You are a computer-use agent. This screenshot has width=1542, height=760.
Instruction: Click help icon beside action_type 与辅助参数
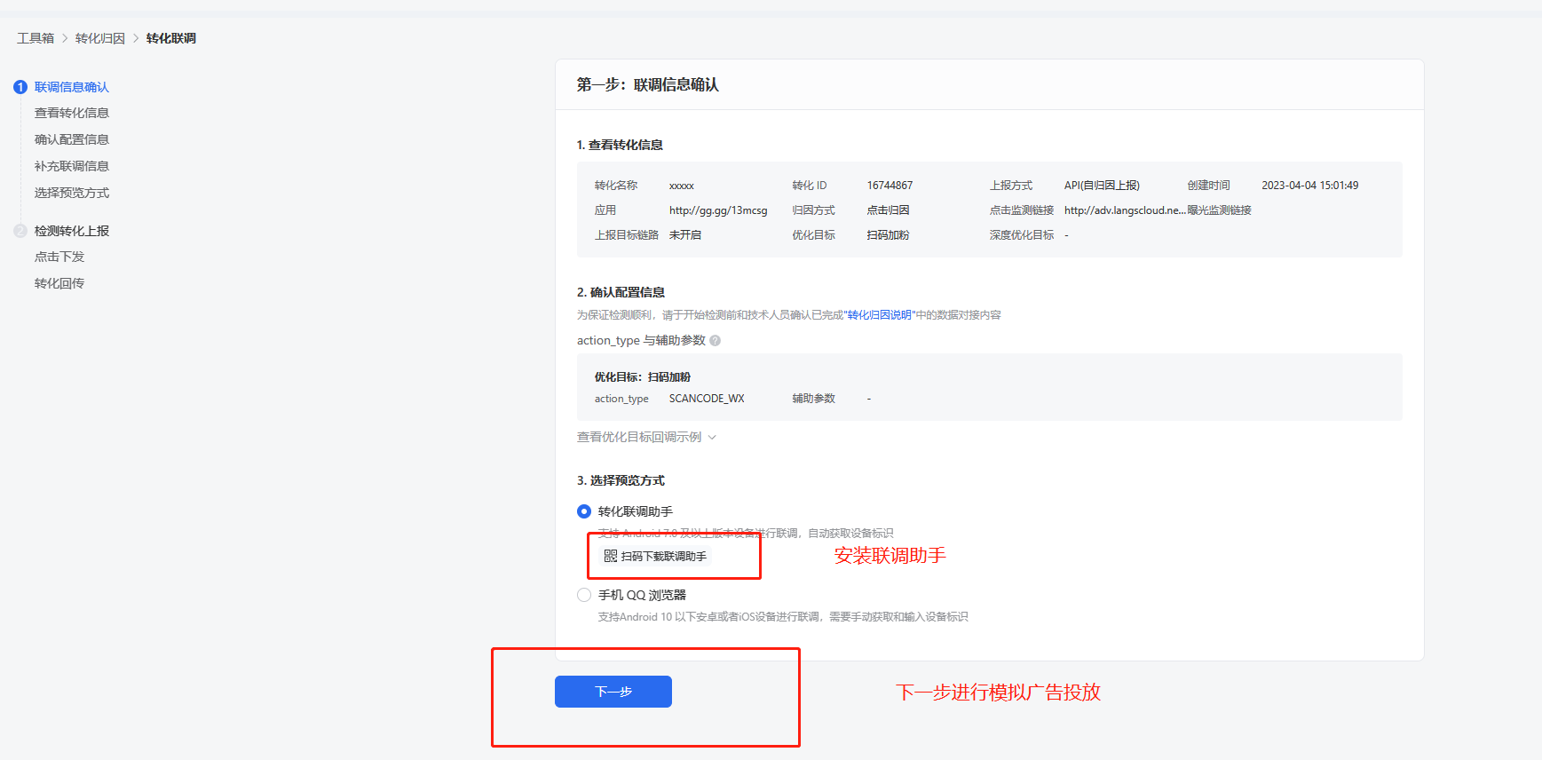click(716, 341)
